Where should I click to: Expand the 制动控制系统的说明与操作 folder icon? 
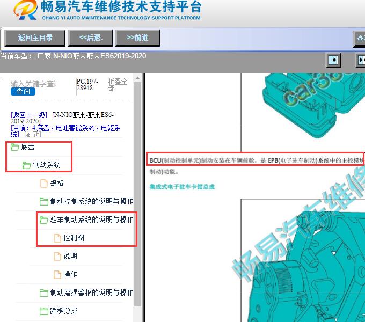coord(44,201)
